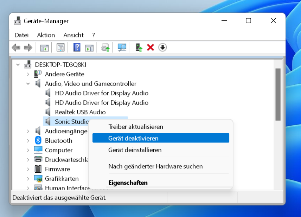Viewport: 301px width, 217px height.
Task: Click the red X uninstall device icon
Action: [150, 47]
